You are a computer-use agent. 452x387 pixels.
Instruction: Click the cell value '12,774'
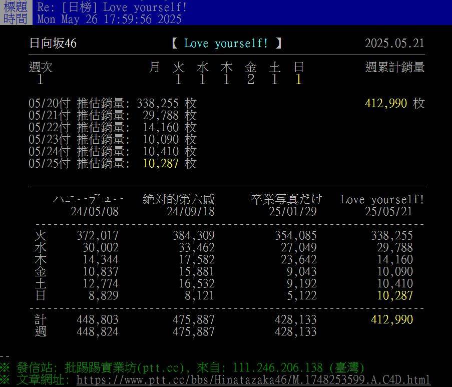101,283
